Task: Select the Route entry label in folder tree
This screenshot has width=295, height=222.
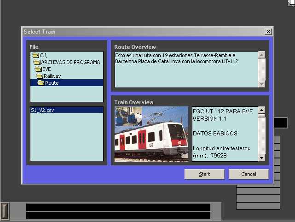Action: point(52,83)
